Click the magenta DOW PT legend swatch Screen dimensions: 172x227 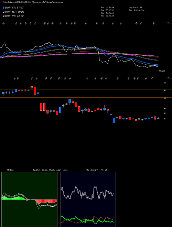(x=3, y=16)
